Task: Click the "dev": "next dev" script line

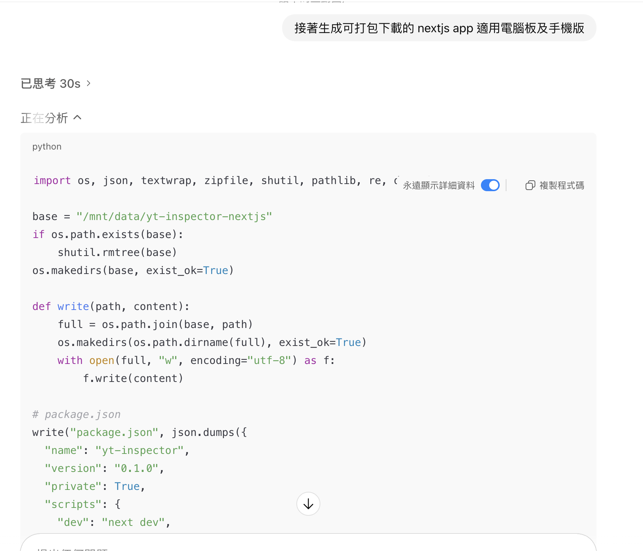Action: tap(114, 523)
